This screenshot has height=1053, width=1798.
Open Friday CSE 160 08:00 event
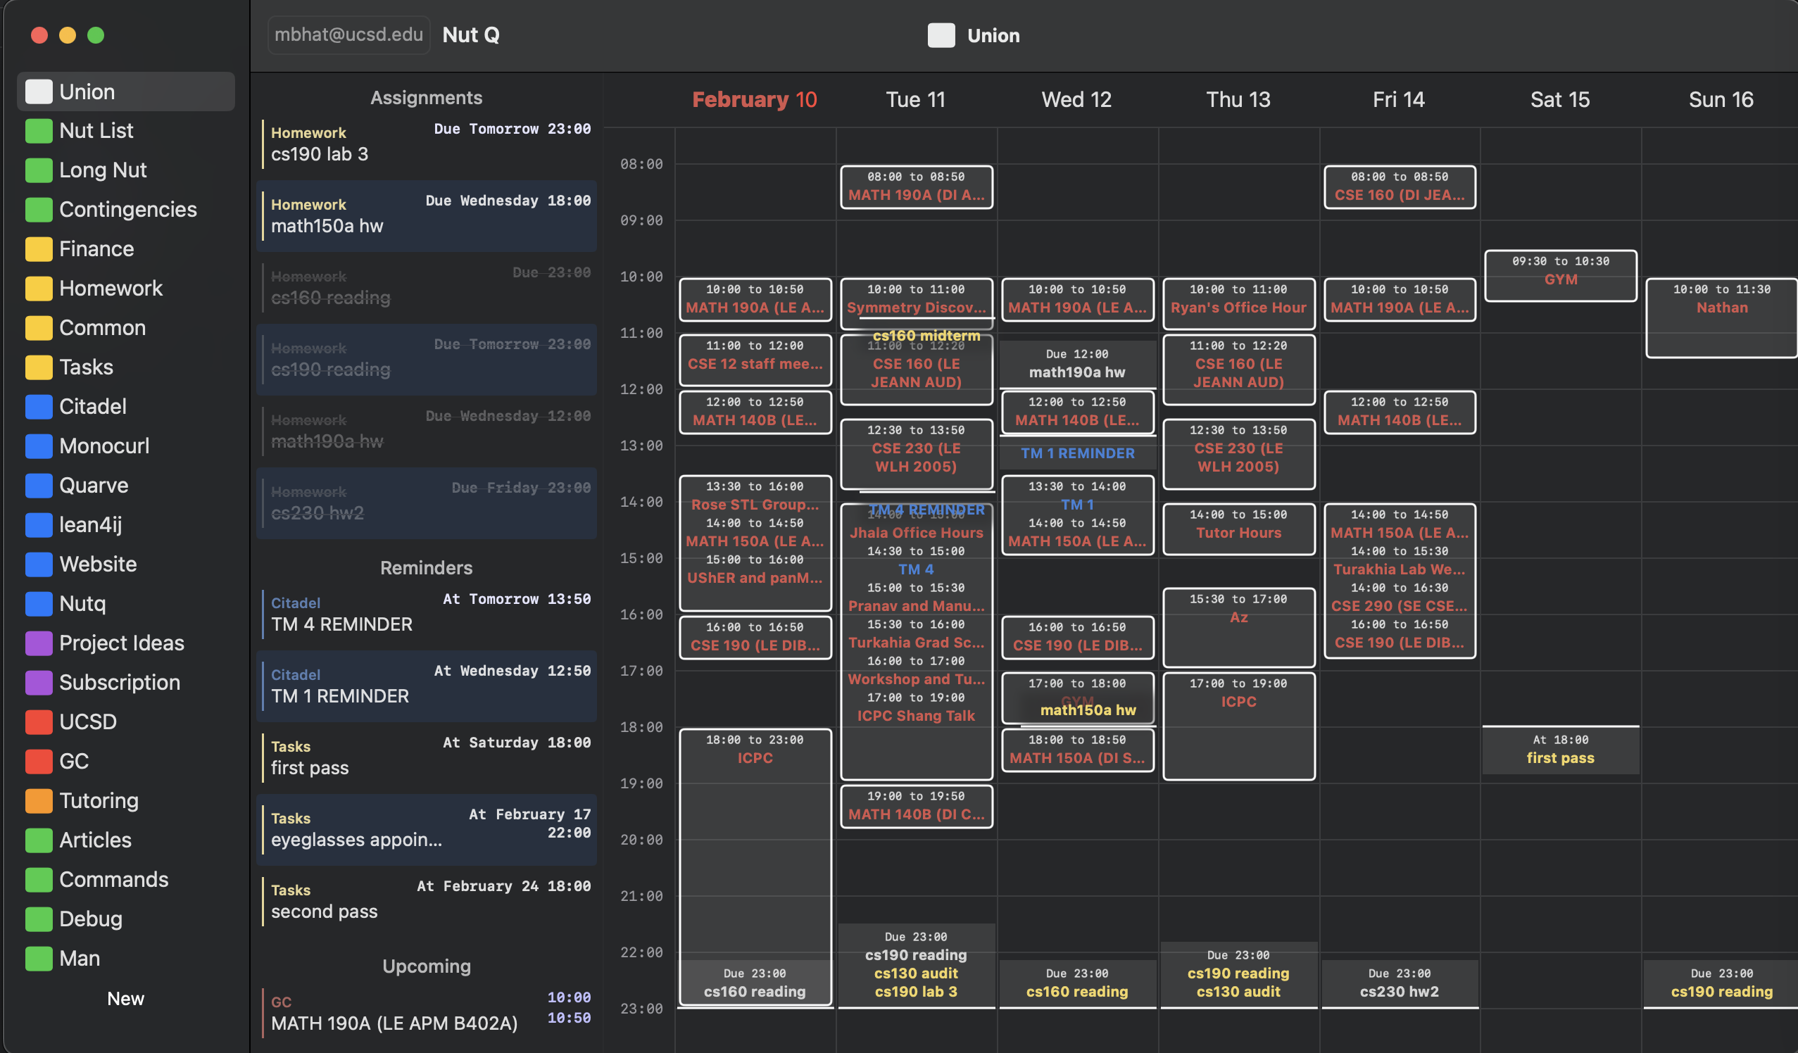[x=1399, y=187]
